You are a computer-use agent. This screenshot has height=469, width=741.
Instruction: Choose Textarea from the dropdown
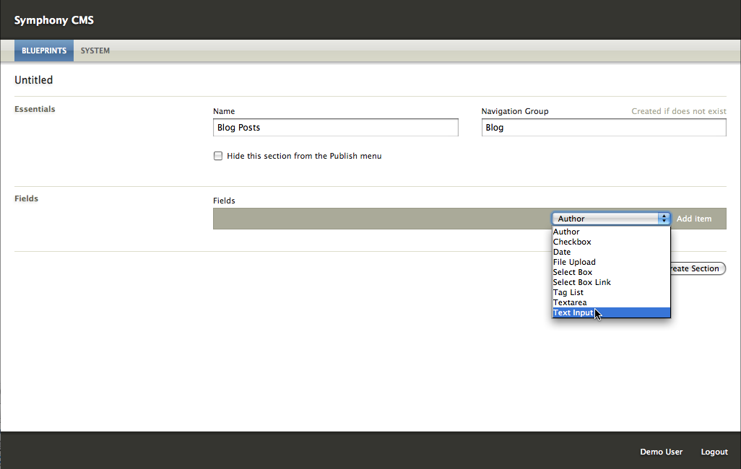click(x=570, y=302)
